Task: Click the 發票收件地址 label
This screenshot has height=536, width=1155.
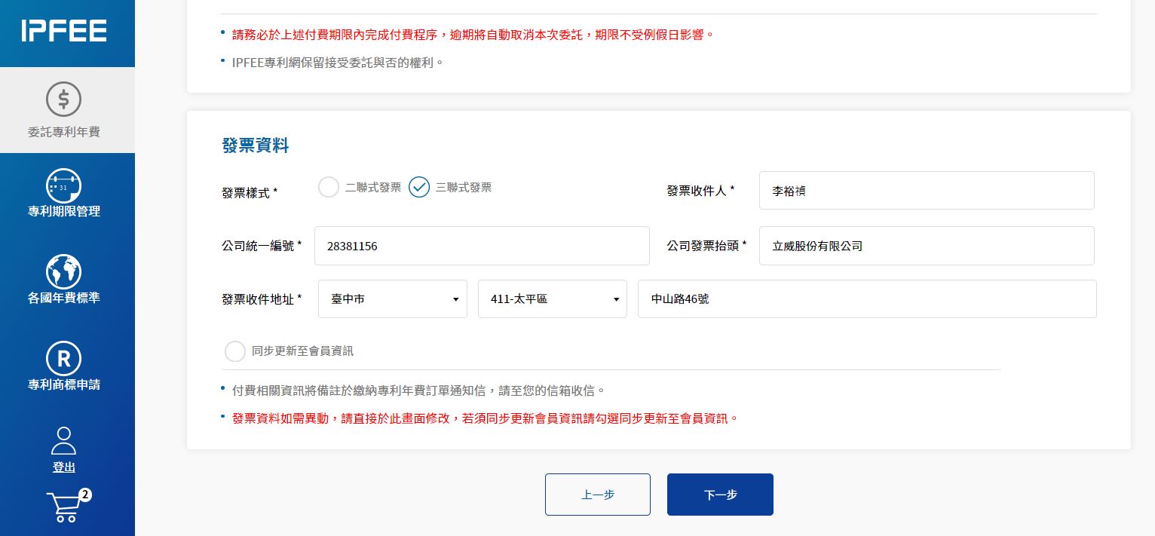Action: tap(262, 299)
